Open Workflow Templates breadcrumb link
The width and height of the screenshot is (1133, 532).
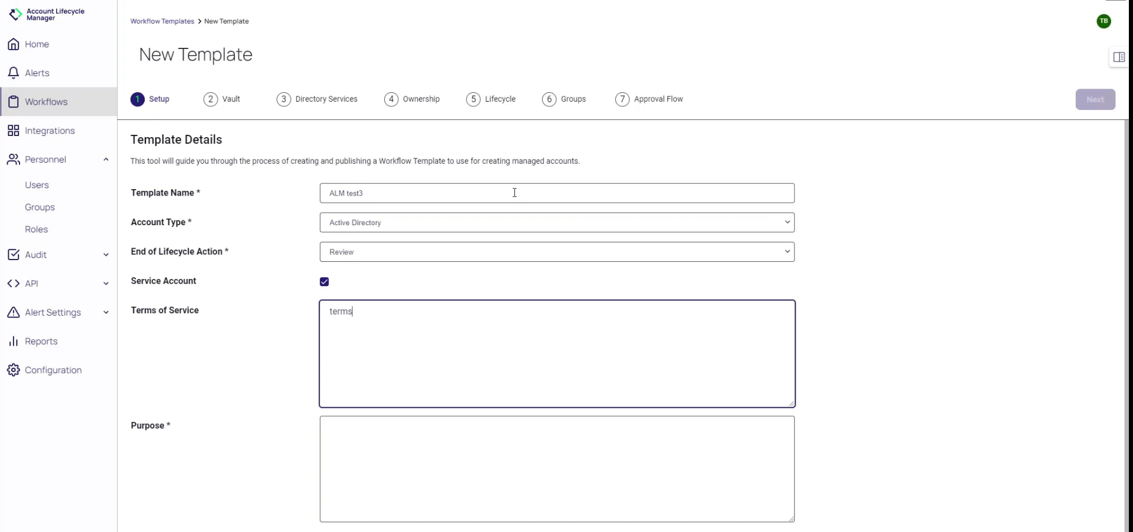coord(162,21)
